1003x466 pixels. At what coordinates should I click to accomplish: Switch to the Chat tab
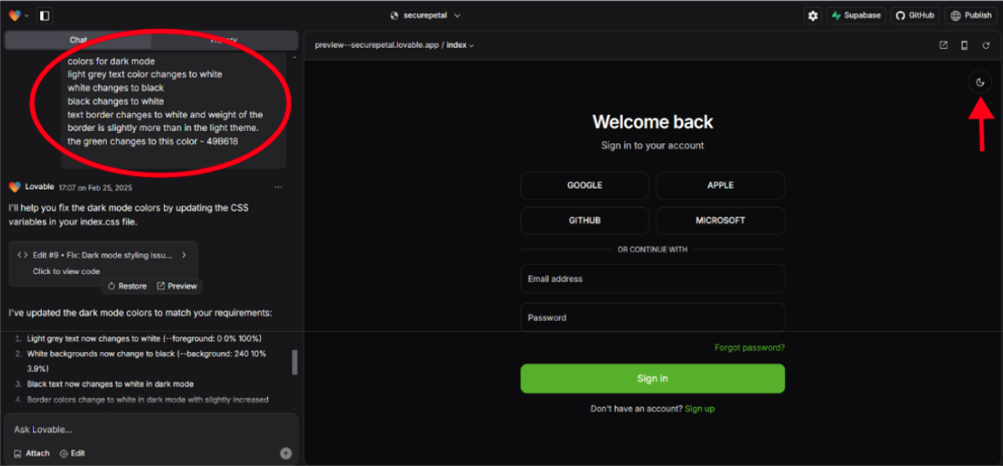pos(78,40)
